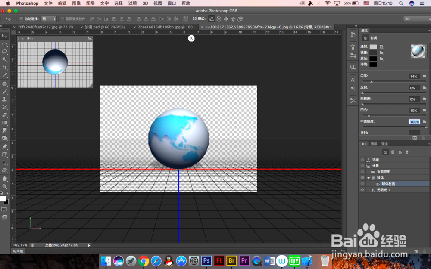Select the Eyedropper tool
The width and height of the screenshot is (431, 269).
click(4, 75)
